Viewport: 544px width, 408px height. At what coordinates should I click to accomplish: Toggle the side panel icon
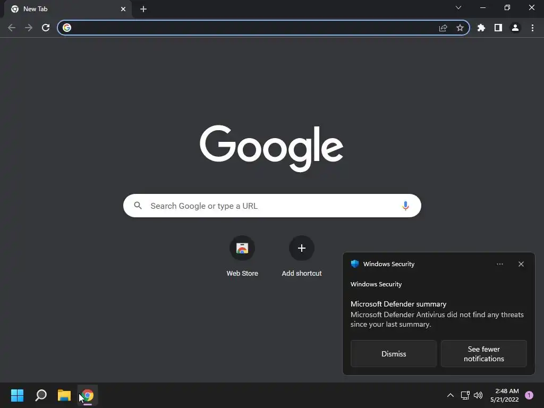[498, 28]
